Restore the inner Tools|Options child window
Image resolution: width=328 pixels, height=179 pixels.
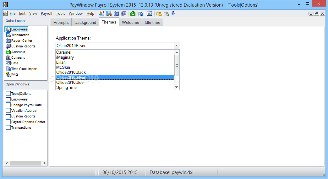coord(317,14)
